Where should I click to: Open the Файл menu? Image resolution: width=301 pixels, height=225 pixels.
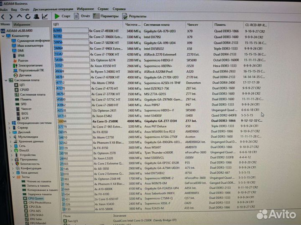(4, 9)
